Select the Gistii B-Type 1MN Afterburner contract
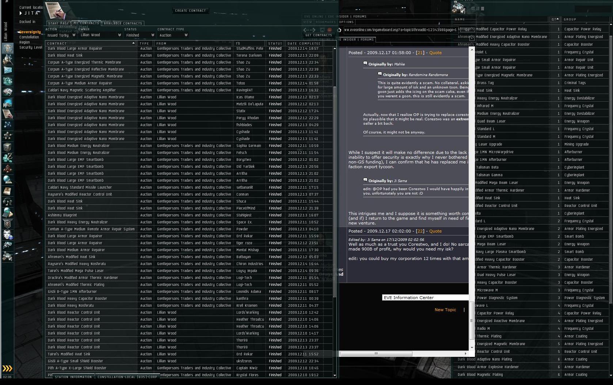The height and width of the screenshot is (385, 613). pyautogui.click(x=189, y=292)
